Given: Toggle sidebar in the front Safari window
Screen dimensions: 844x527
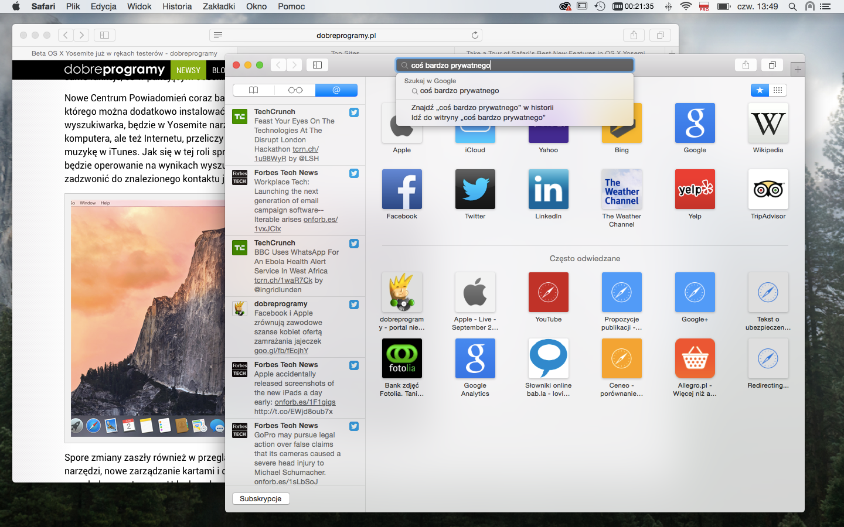Looking at the screenshot, I should (317, 65).
